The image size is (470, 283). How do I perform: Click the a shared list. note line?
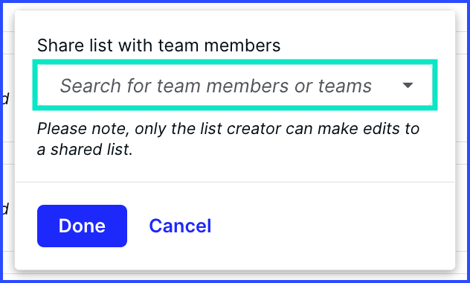point(85,149)
